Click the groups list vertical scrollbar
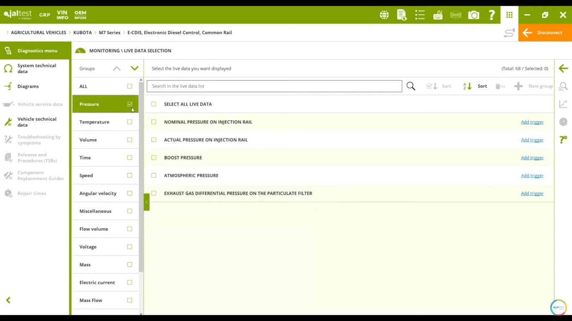 point(141,176)
